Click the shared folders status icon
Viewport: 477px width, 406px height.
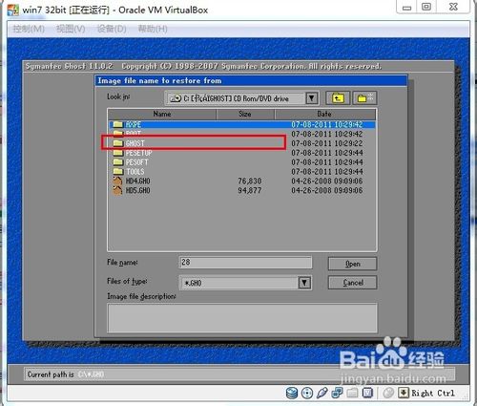352,393
